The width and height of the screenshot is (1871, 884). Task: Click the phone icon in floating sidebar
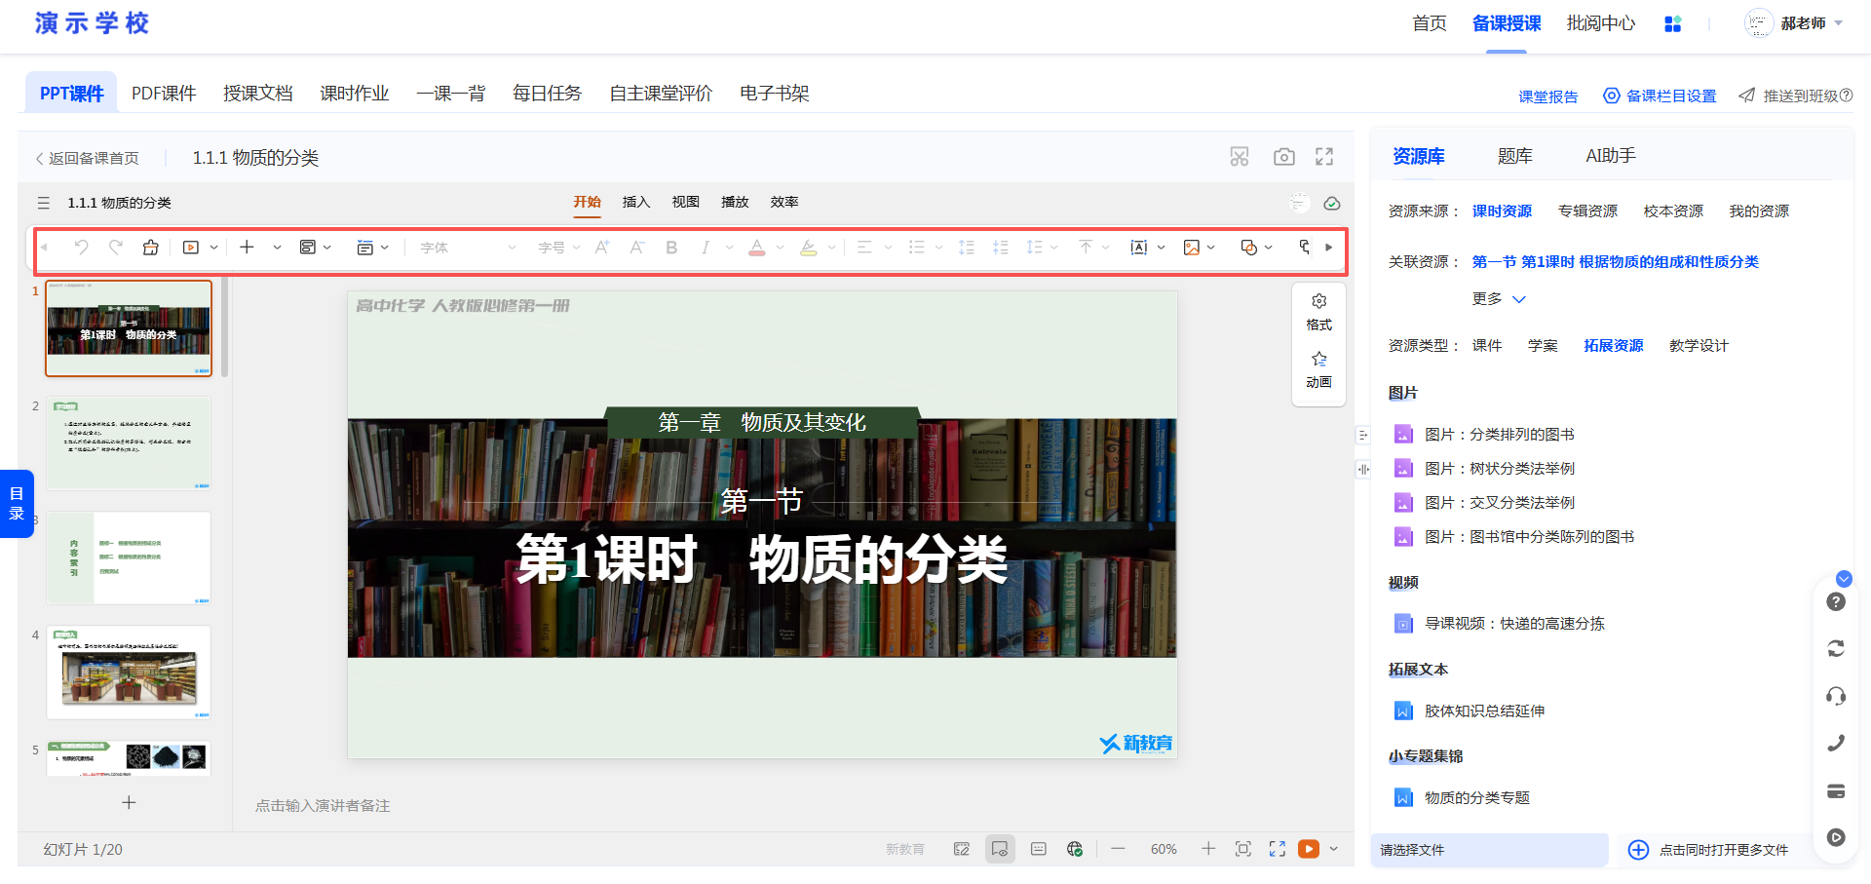[x=1836, y=744]
